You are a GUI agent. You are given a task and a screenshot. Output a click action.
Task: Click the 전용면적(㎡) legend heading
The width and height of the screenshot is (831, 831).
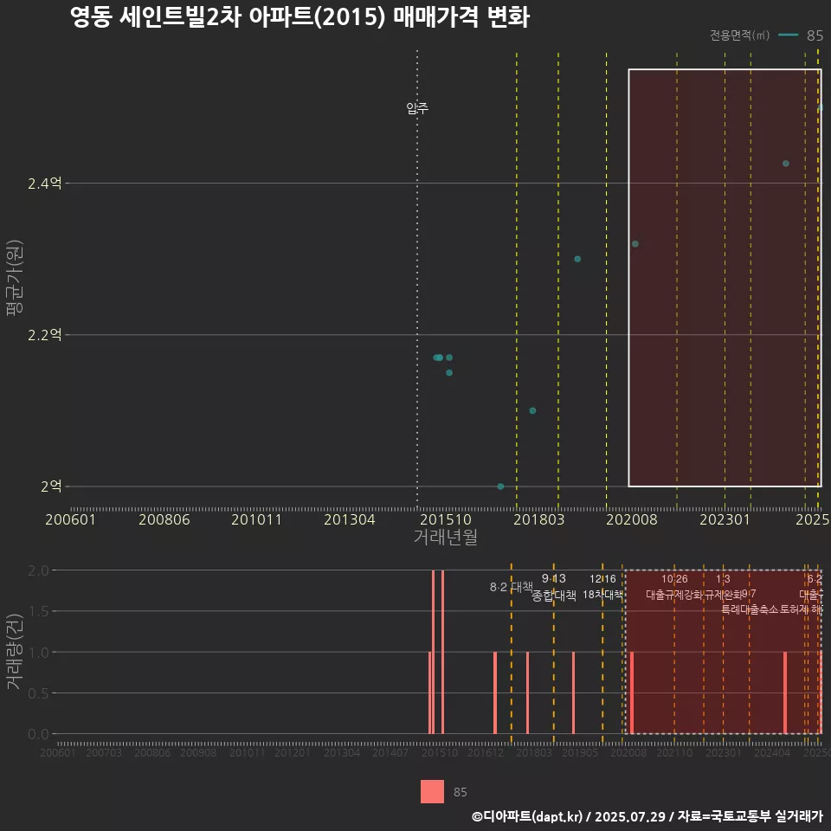click(x=739, y=35)
